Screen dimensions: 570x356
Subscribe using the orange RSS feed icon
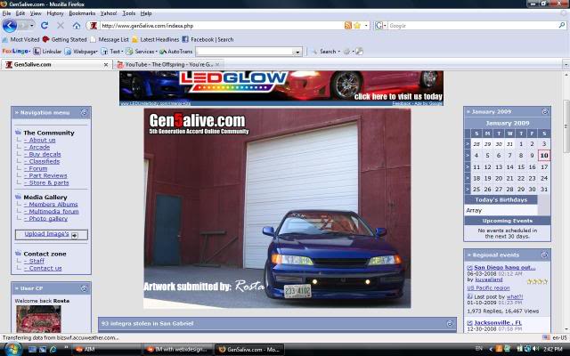click(x=348, y=26)
